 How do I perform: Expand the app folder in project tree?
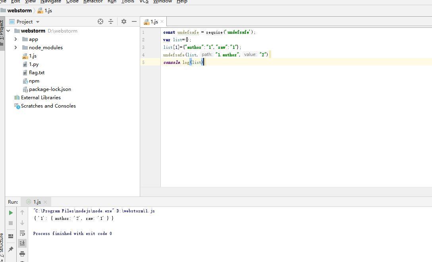pos(15,39)
